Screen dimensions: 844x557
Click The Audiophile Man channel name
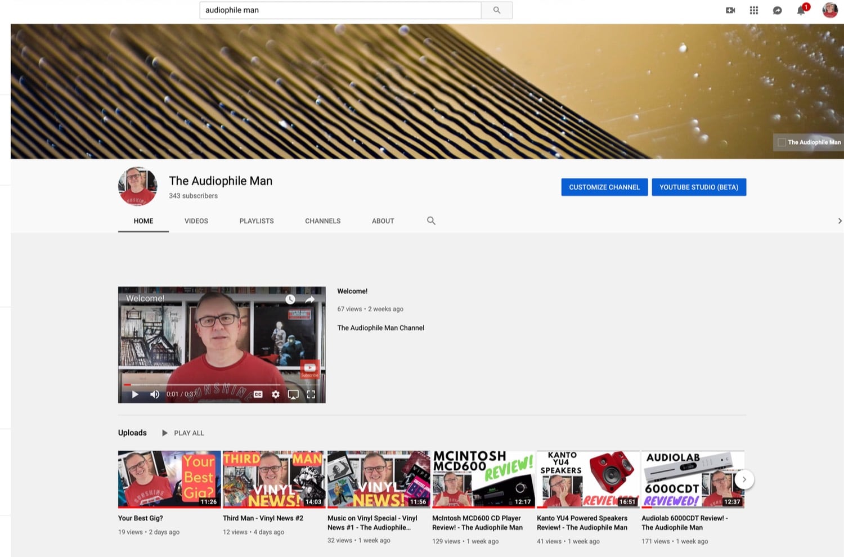pos(221,181)
